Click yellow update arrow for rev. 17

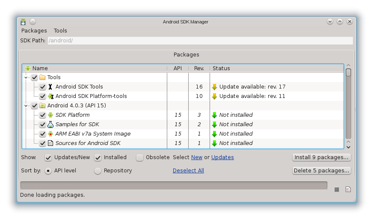tap(215, 87)
